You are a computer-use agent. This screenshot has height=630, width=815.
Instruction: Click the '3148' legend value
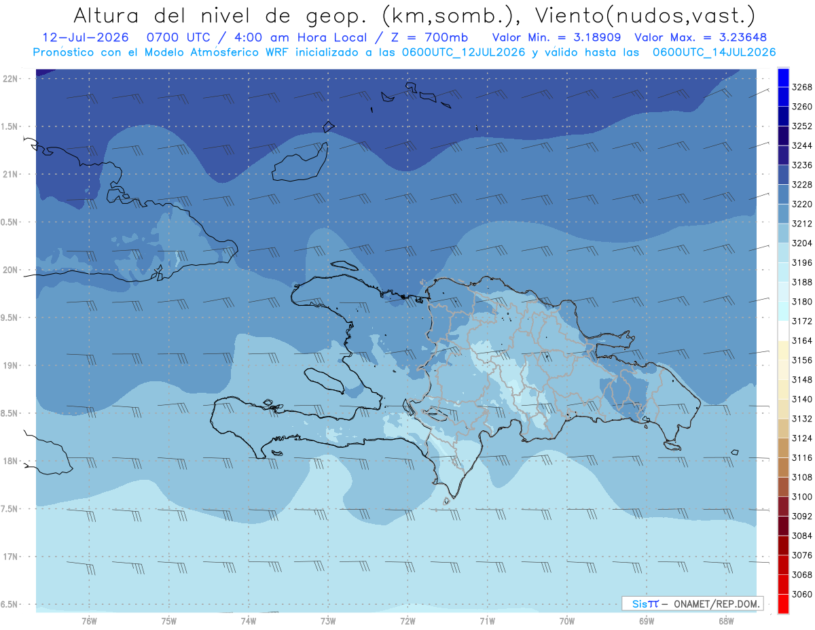tap(802, 380)
